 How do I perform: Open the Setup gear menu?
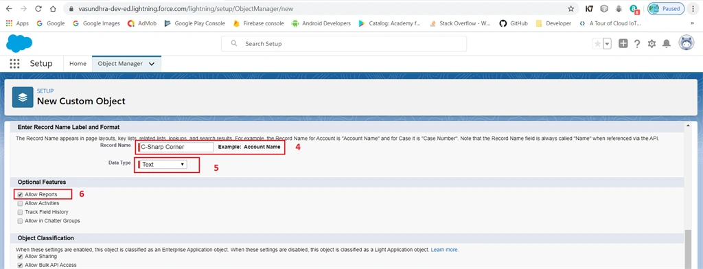coord(652,43)
